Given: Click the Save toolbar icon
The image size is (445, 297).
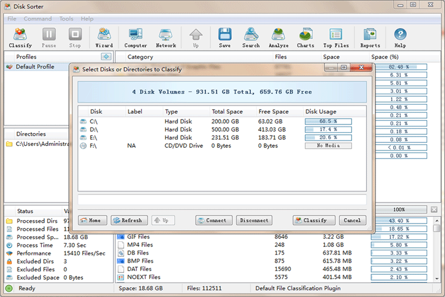Looking at the screenshot, I should pyautogui.click(x=225, y=37).
